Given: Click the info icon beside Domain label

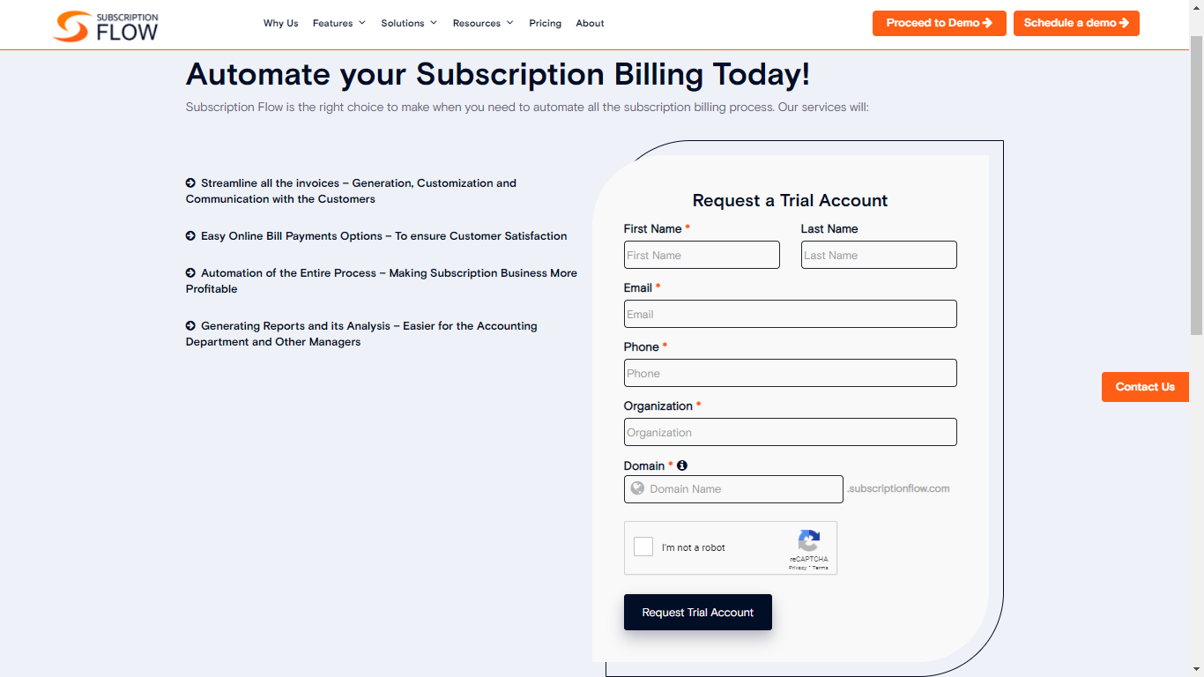Looking at the screenshot, I should point(680,465).
